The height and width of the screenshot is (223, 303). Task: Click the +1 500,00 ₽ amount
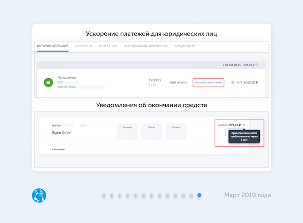coord(248,83)
